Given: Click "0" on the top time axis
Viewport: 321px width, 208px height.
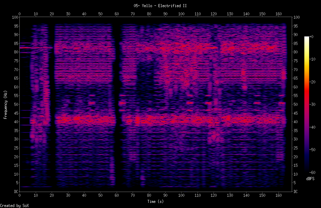Looking at the screenshot, I should click(x=19, y=14).
